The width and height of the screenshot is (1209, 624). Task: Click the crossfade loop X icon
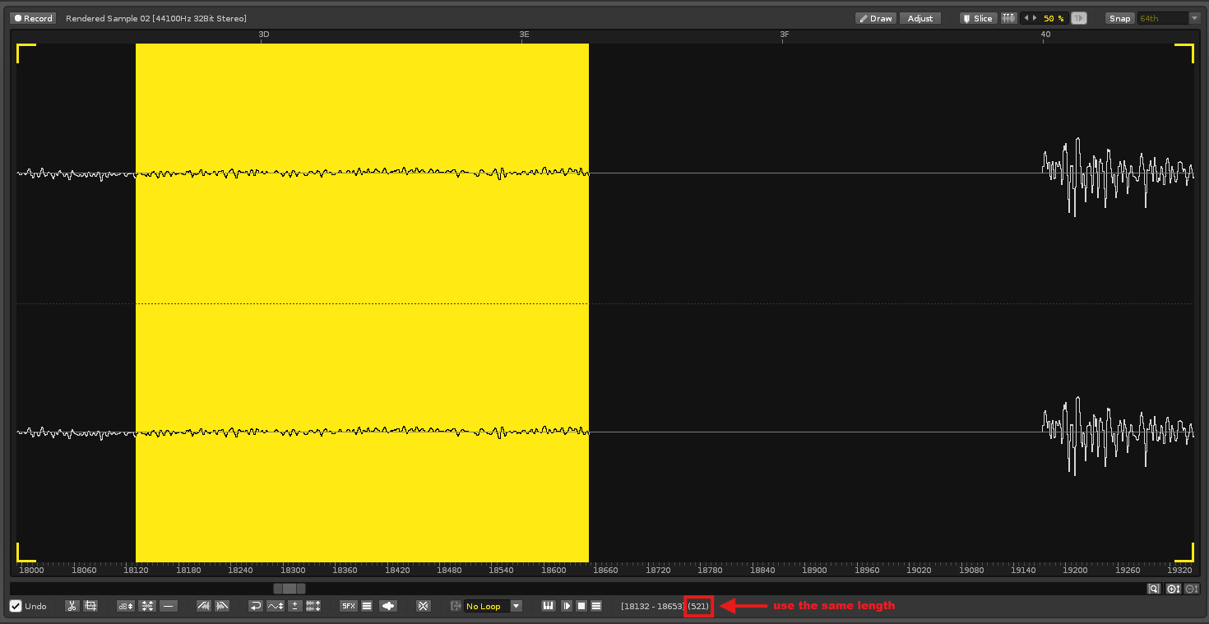tap(424, 606)
